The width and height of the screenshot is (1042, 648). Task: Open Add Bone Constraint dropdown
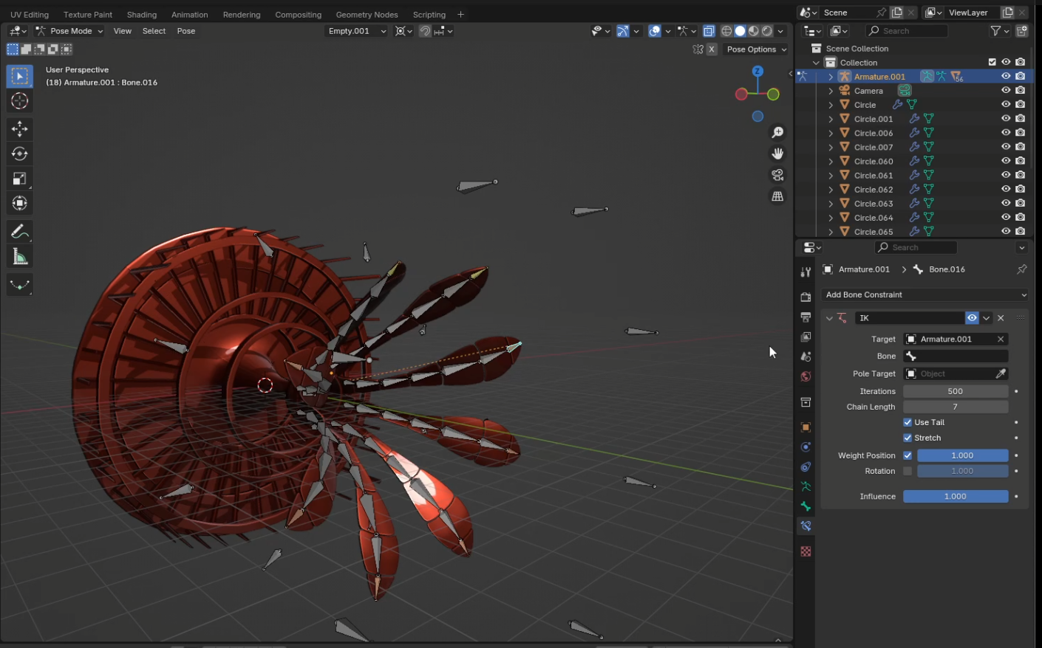click(924, 294)
